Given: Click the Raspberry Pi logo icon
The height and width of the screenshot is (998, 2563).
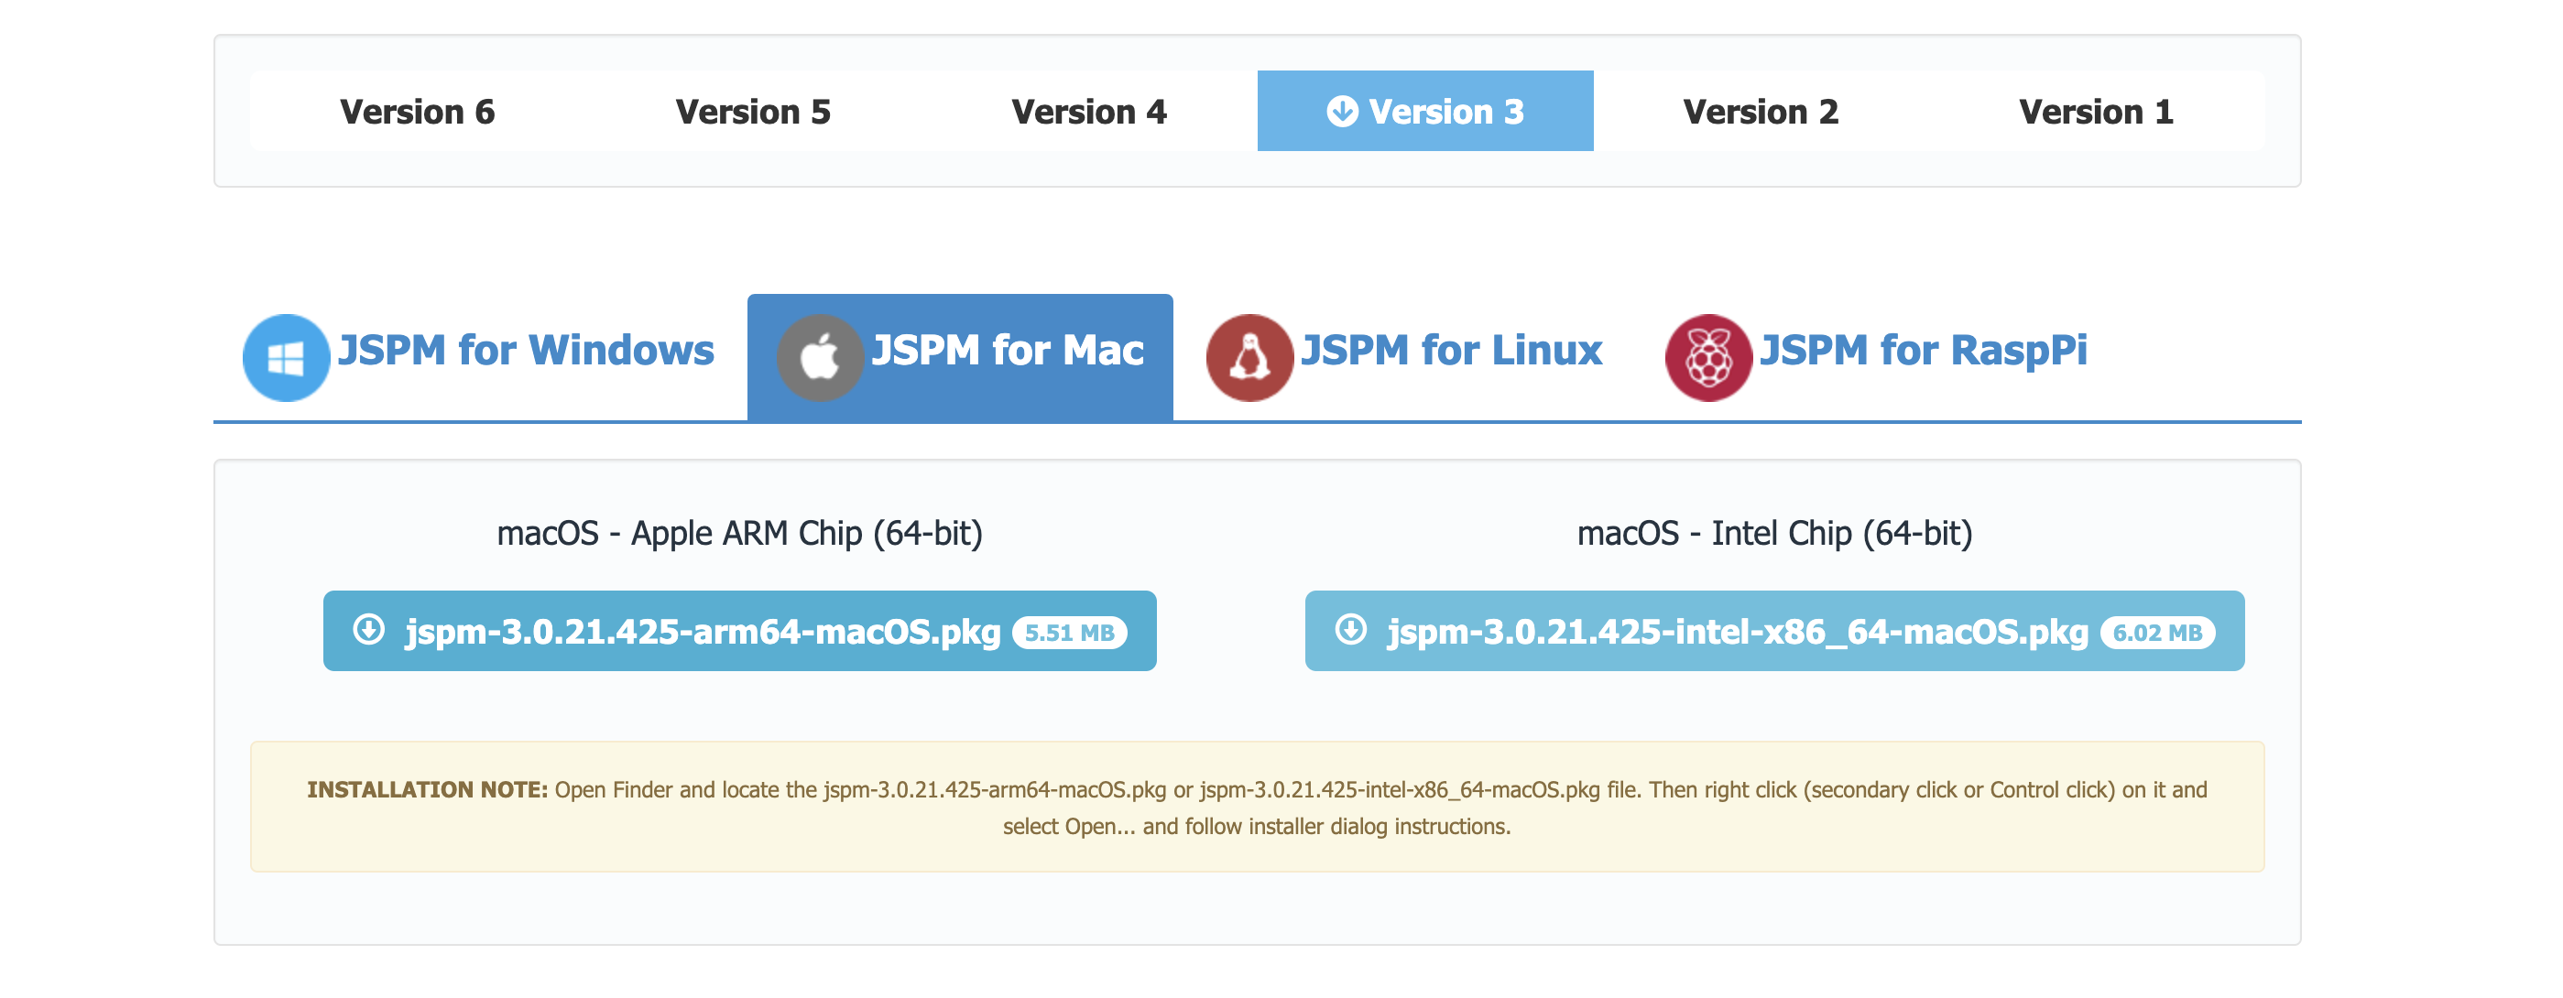Looking at the screenshot, I should (1708, 358).
